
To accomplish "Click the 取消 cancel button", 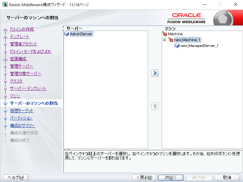I will pyautogui.click(x=227, y=177).
